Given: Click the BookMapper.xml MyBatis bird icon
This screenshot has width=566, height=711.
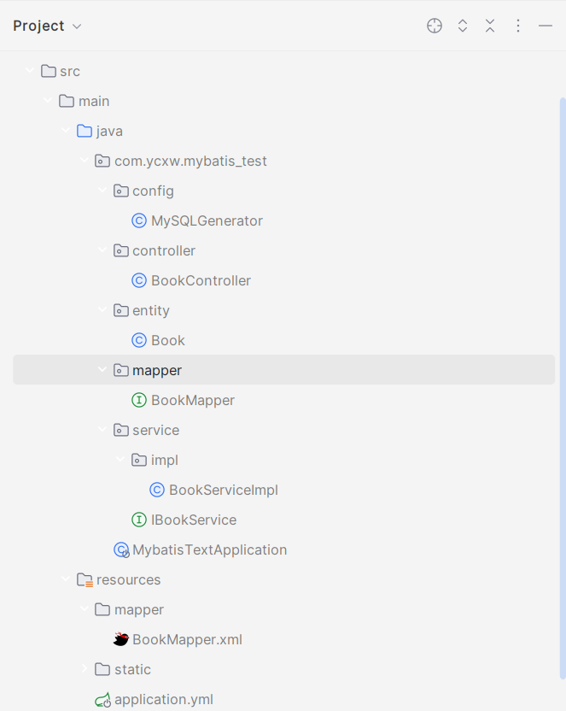Looking at the screenshot, I should click(121, 639).
